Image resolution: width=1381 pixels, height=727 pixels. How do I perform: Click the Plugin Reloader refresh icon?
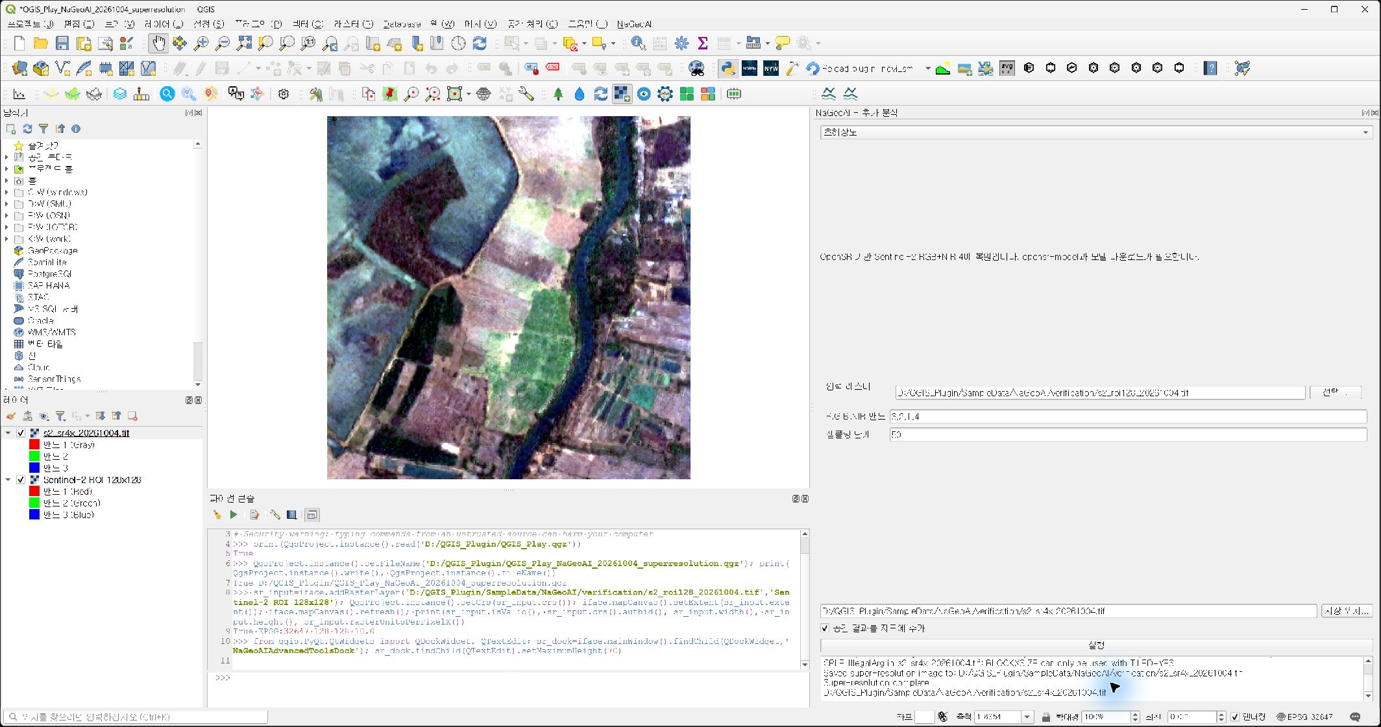[813, 68]
